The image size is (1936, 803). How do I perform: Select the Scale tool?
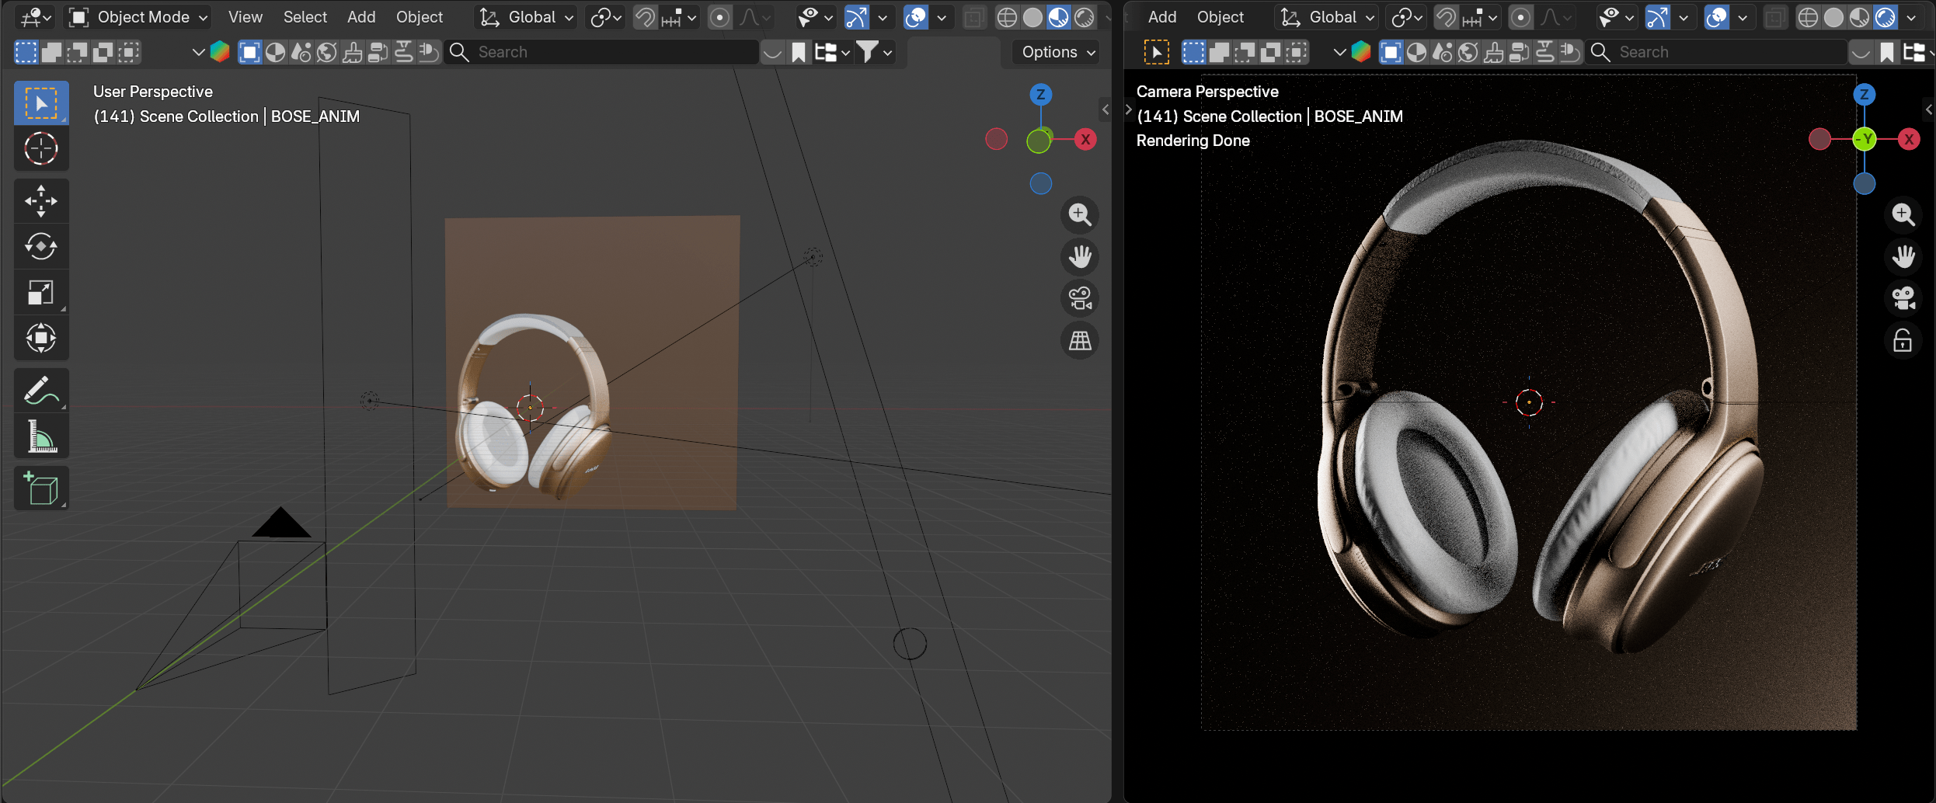[41, 293]
